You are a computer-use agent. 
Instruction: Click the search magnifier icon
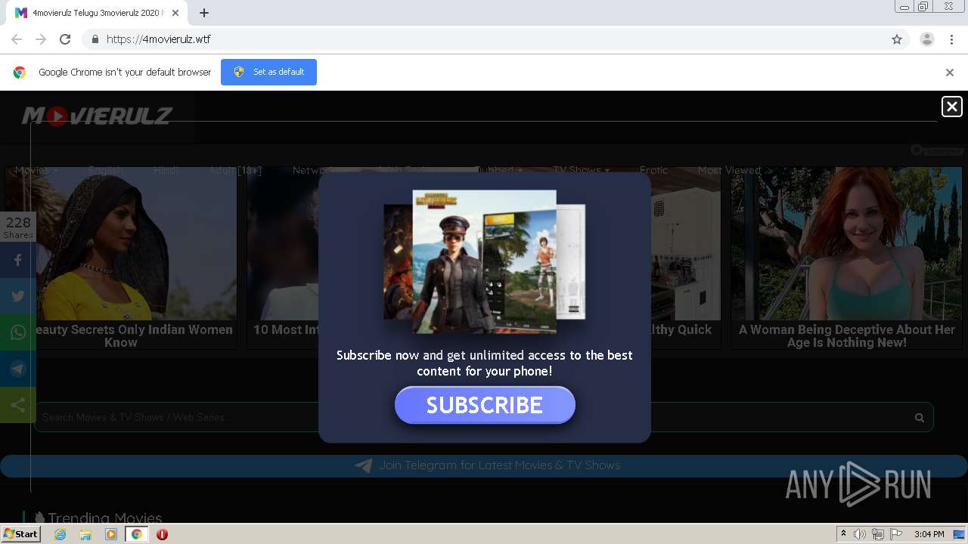(919, 417)
